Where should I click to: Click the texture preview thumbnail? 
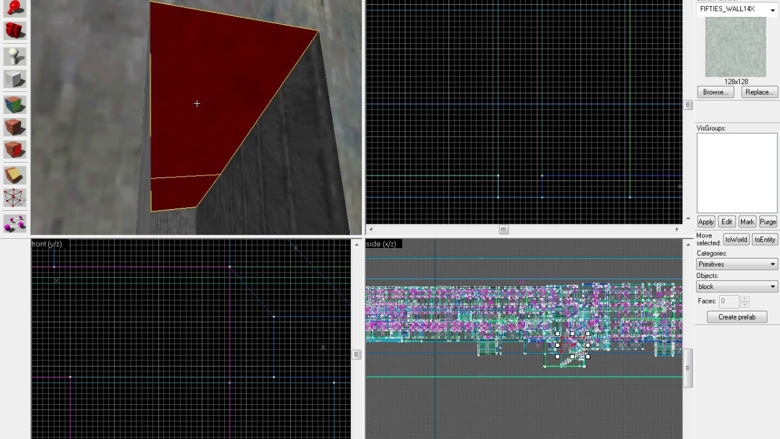coord(736,47)
